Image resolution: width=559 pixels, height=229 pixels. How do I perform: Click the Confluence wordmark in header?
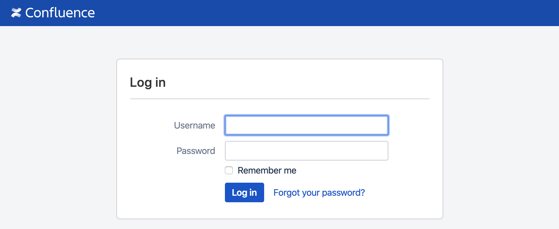pos(60,13)
